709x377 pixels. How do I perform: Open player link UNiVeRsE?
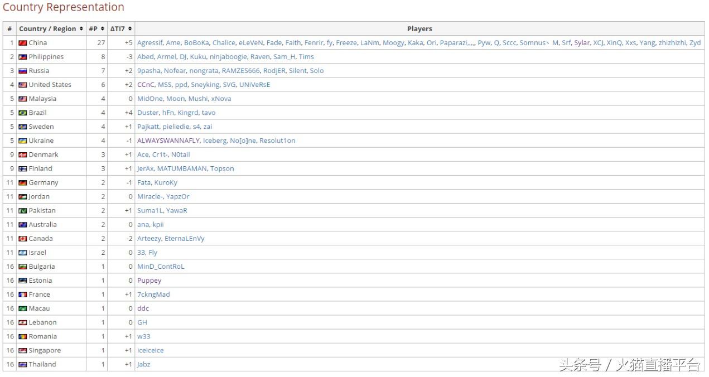pyautogui.click(x=254, y=85)
